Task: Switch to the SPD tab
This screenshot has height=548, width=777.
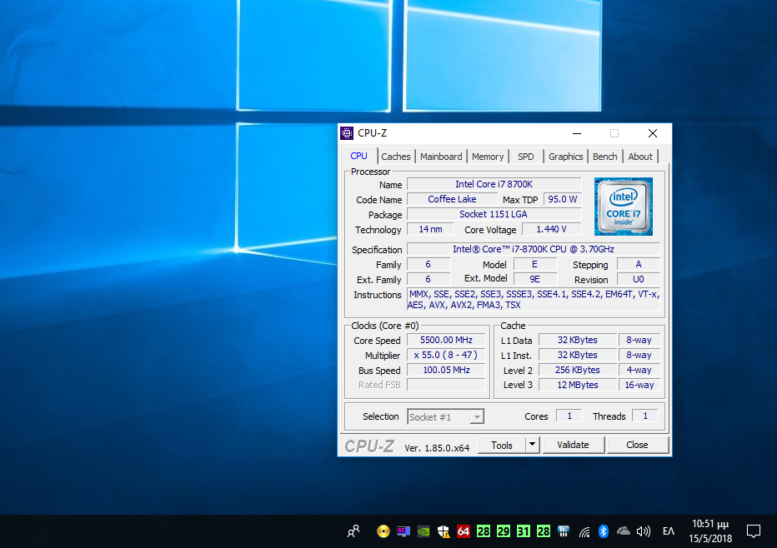Action: point(526,157)
